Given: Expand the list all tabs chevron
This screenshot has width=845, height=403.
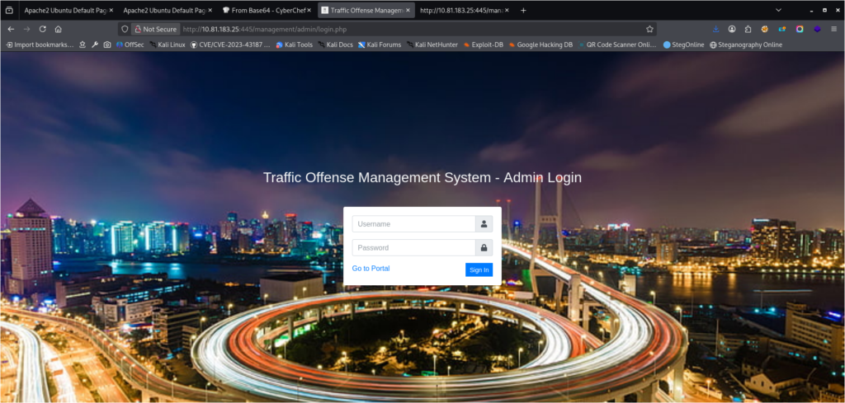Looking at the screenshot, I should [778, 10].
